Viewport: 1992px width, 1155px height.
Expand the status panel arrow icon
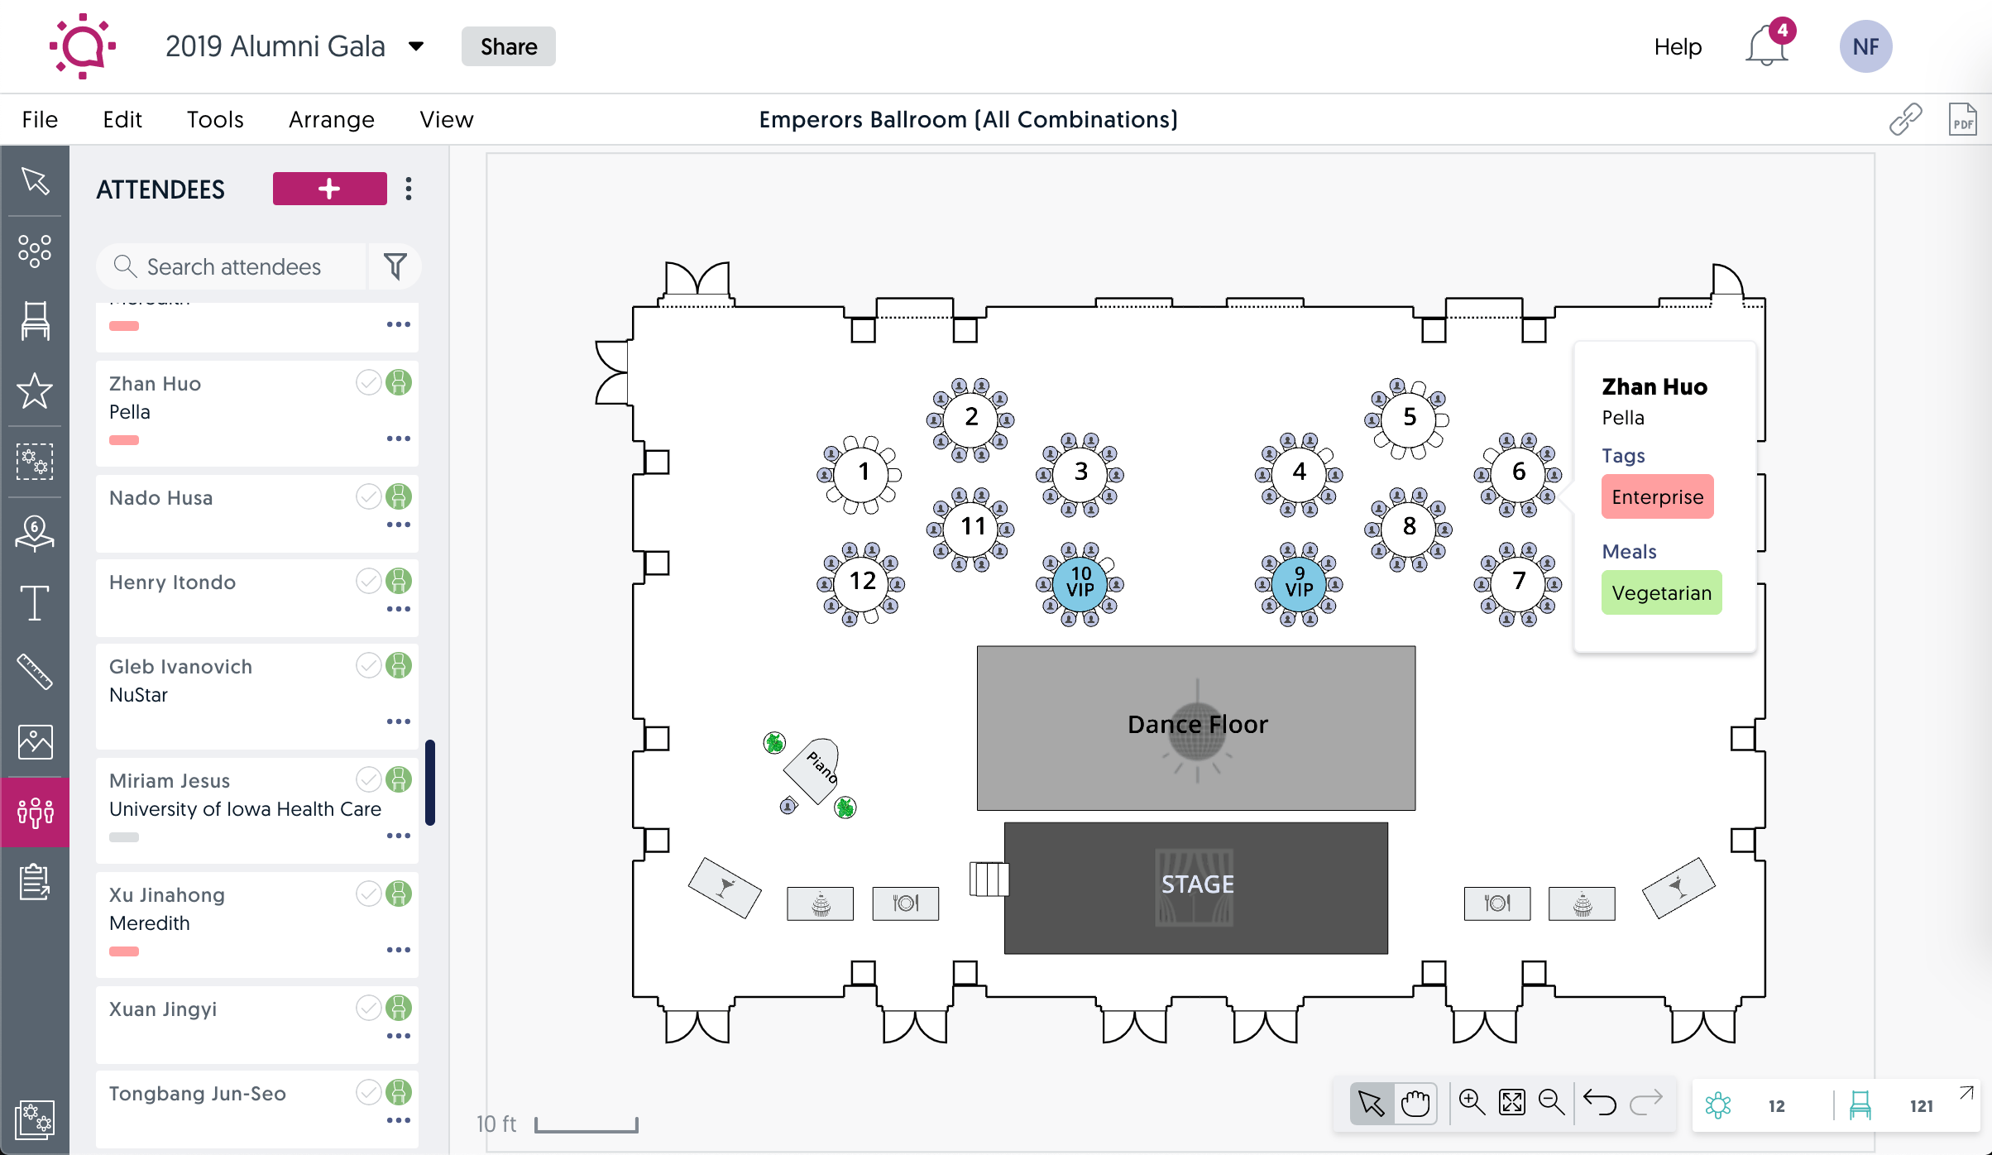(1967, 1093)
